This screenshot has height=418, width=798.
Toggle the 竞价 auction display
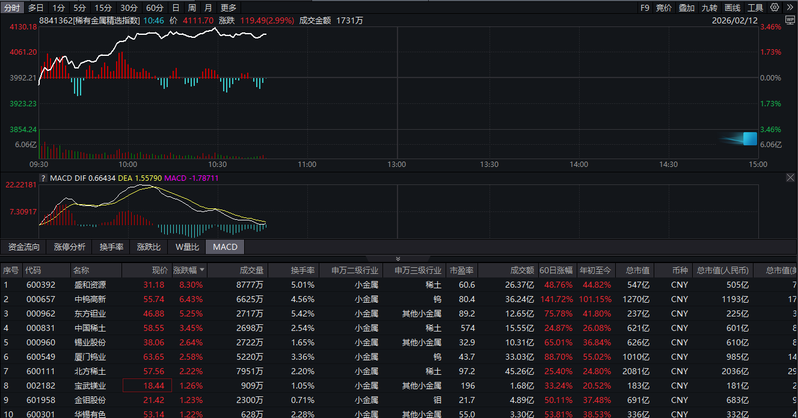tap(664, 8)
